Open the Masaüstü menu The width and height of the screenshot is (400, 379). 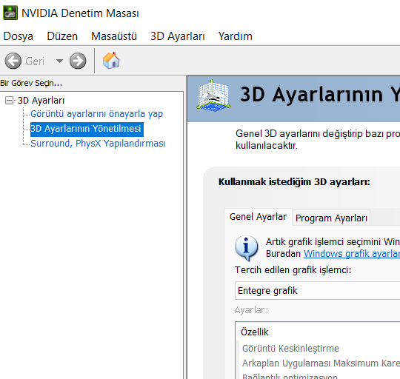(x=114, y=36)
